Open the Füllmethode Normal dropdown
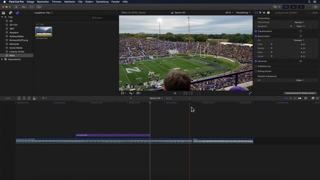320x180 pixels. [299, 22]
